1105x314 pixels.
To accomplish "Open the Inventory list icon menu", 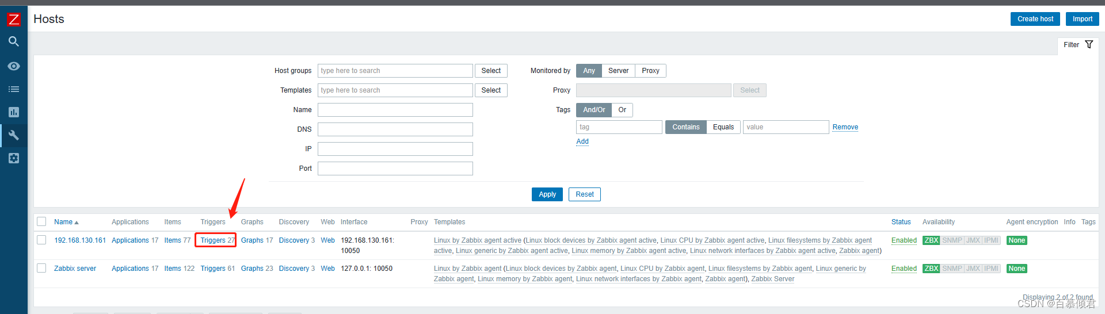I will tap(14, 89).
